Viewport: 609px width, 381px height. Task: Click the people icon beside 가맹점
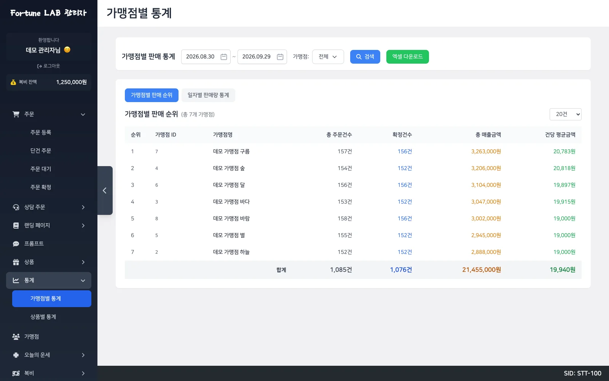click(x=16, y=337)
